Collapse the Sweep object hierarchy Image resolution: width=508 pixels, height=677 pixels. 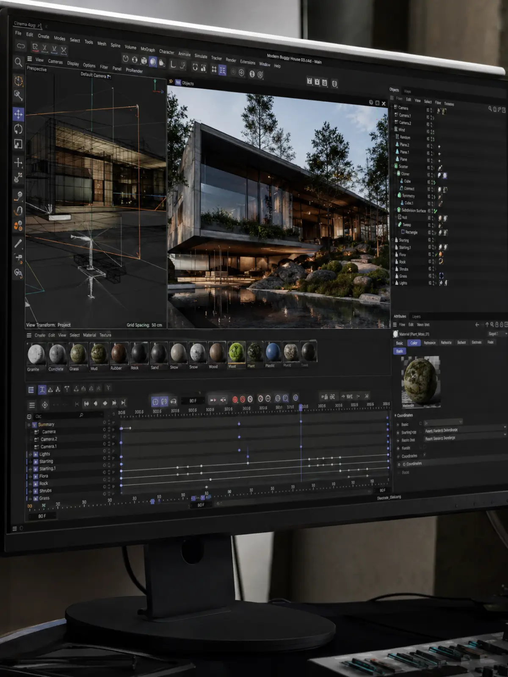[x=396, y=225]
